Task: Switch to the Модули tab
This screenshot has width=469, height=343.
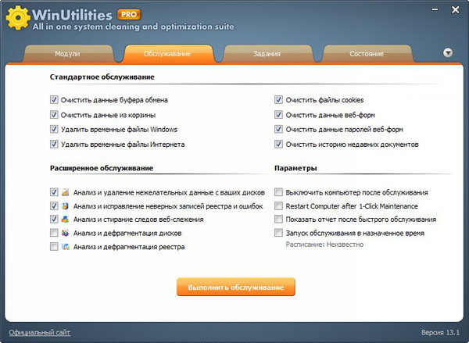Action: pyautogui.click(x=67, y=54)
